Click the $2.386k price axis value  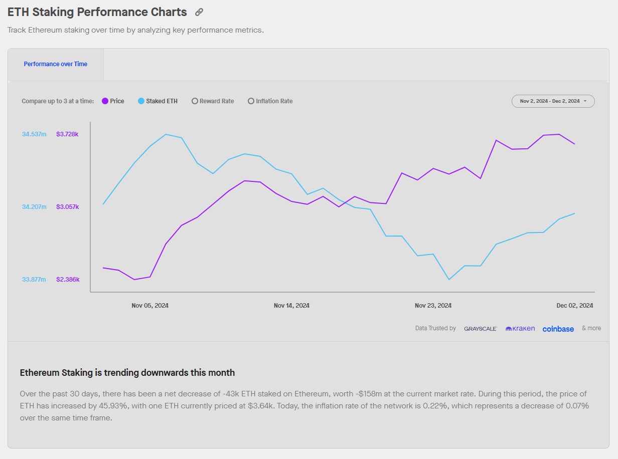point(68,280)
